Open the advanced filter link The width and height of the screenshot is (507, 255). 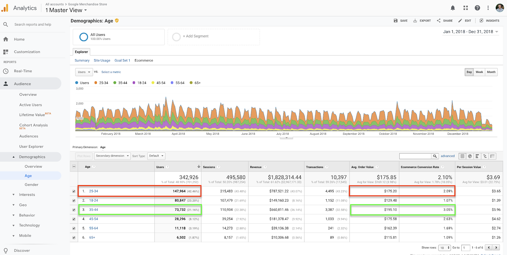click(447, 156)
